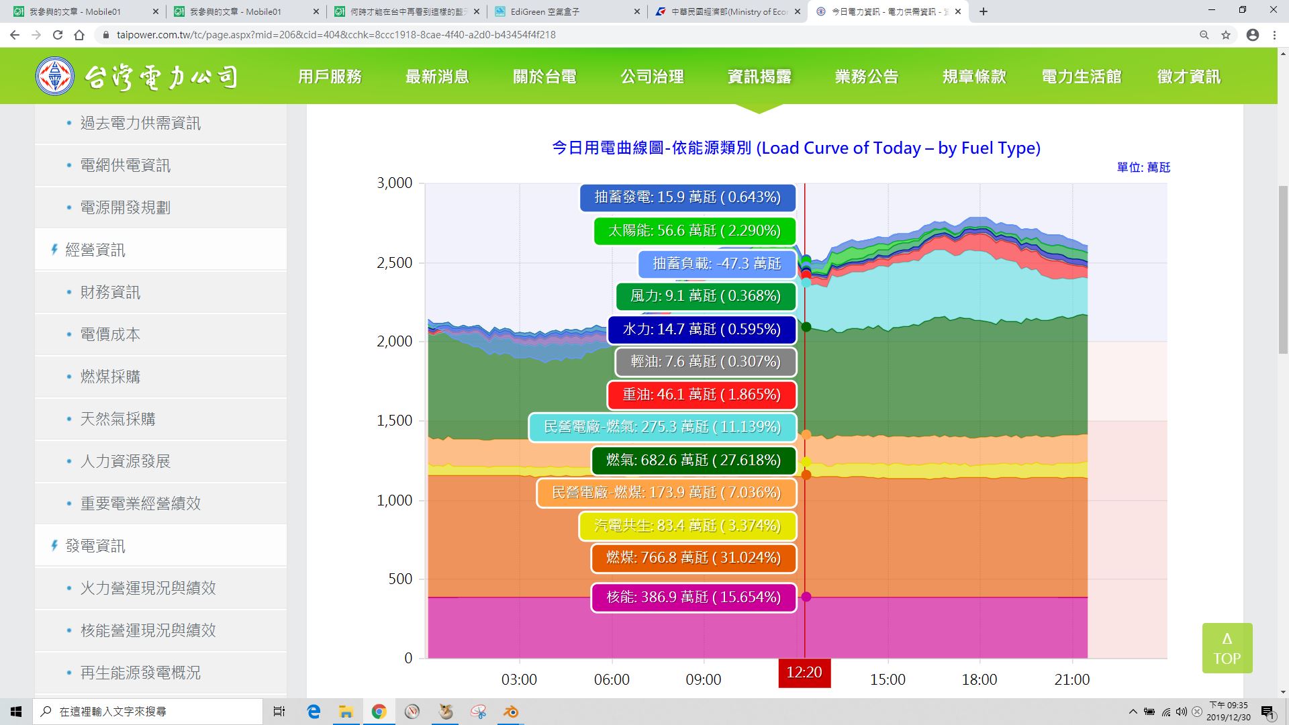
Task: Open the 規章條款 menu
Action: click(974, 77)
